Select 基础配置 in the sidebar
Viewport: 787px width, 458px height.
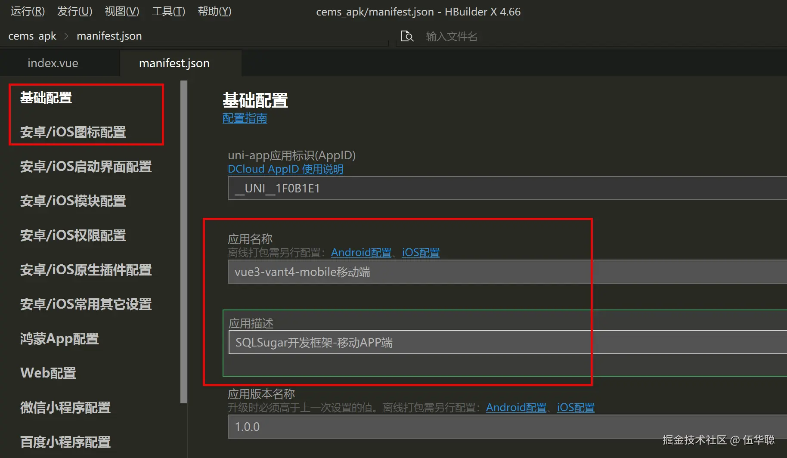[46, 98]
